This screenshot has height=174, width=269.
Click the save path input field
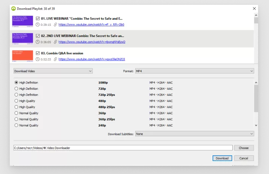click(122, 148)
